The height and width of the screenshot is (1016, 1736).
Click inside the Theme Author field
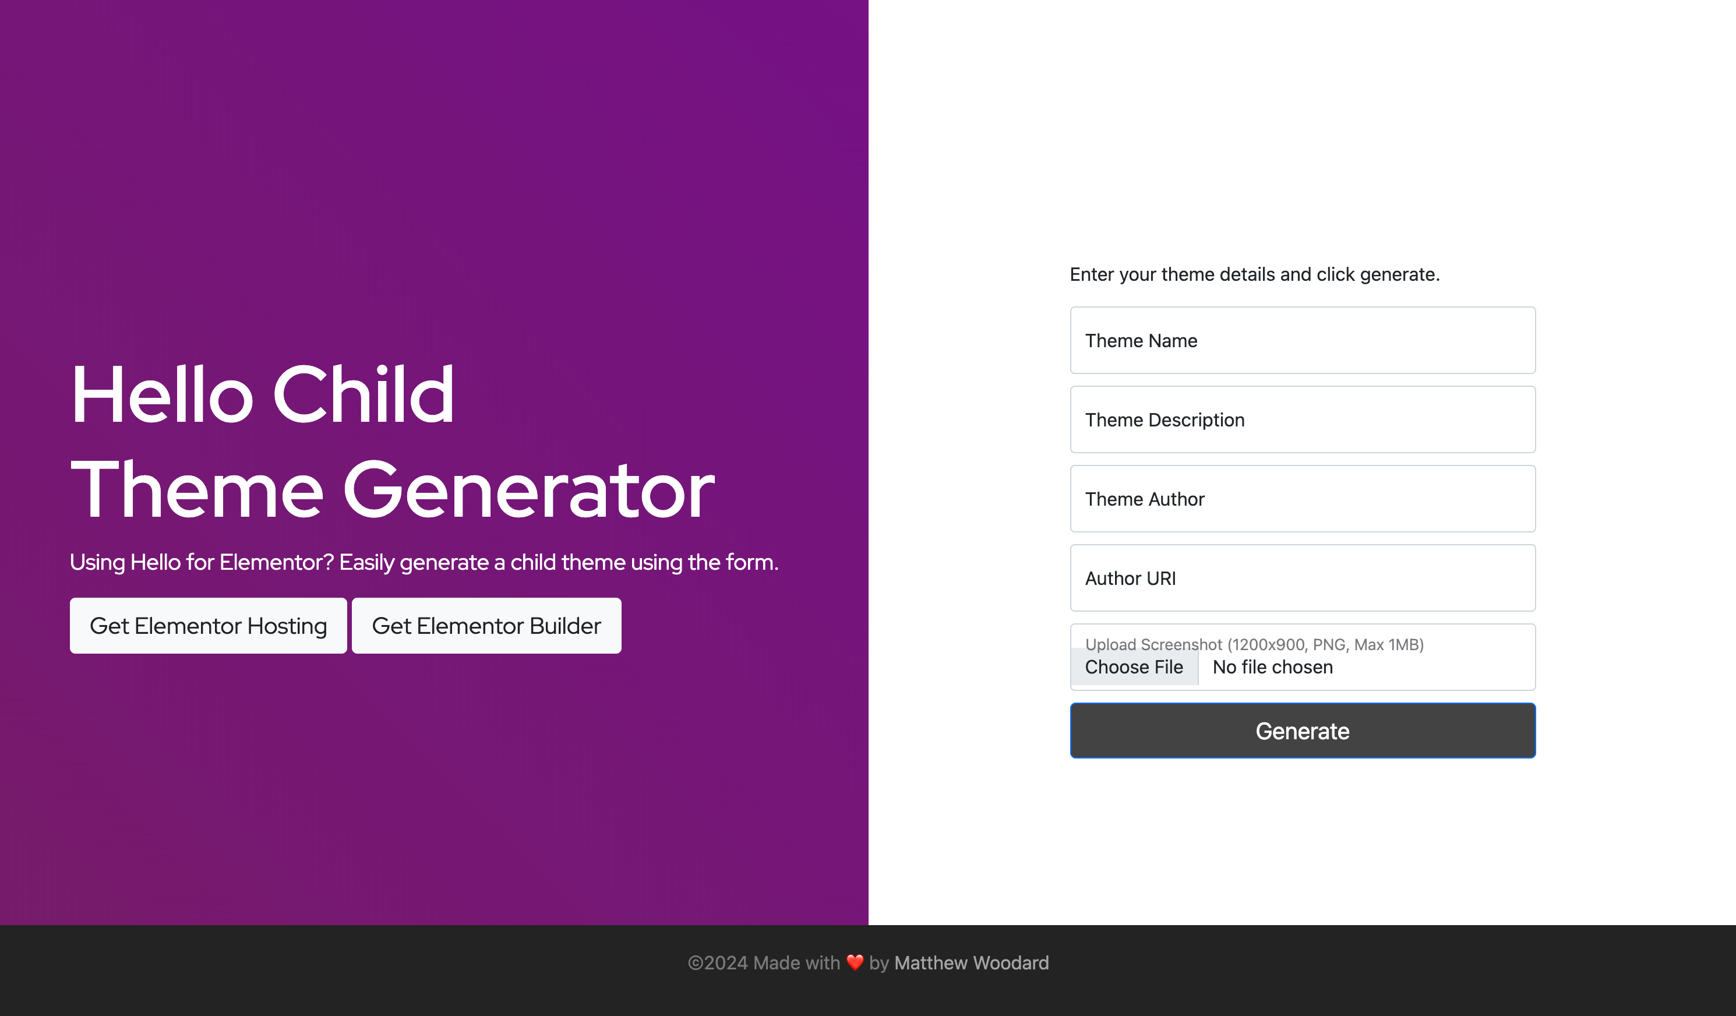click(1302, 499)
